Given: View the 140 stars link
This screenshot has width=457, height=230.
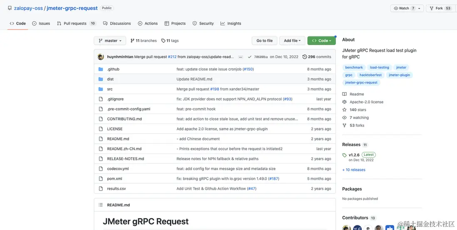Looking at the screenshot, I should click(x=354, y=110).
